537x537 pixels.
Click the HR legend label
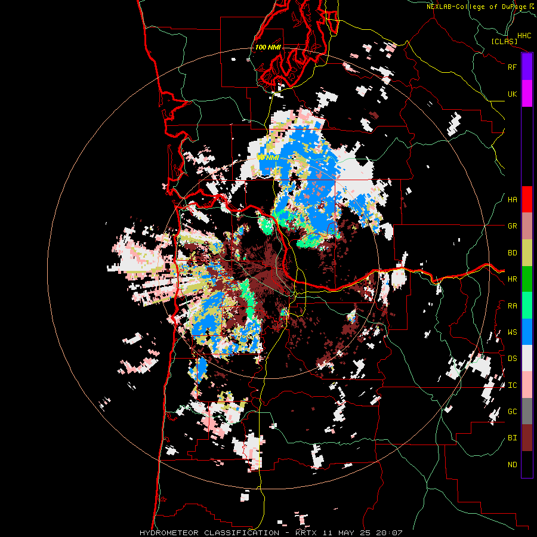pyautogui.click(x=512, y=279)
